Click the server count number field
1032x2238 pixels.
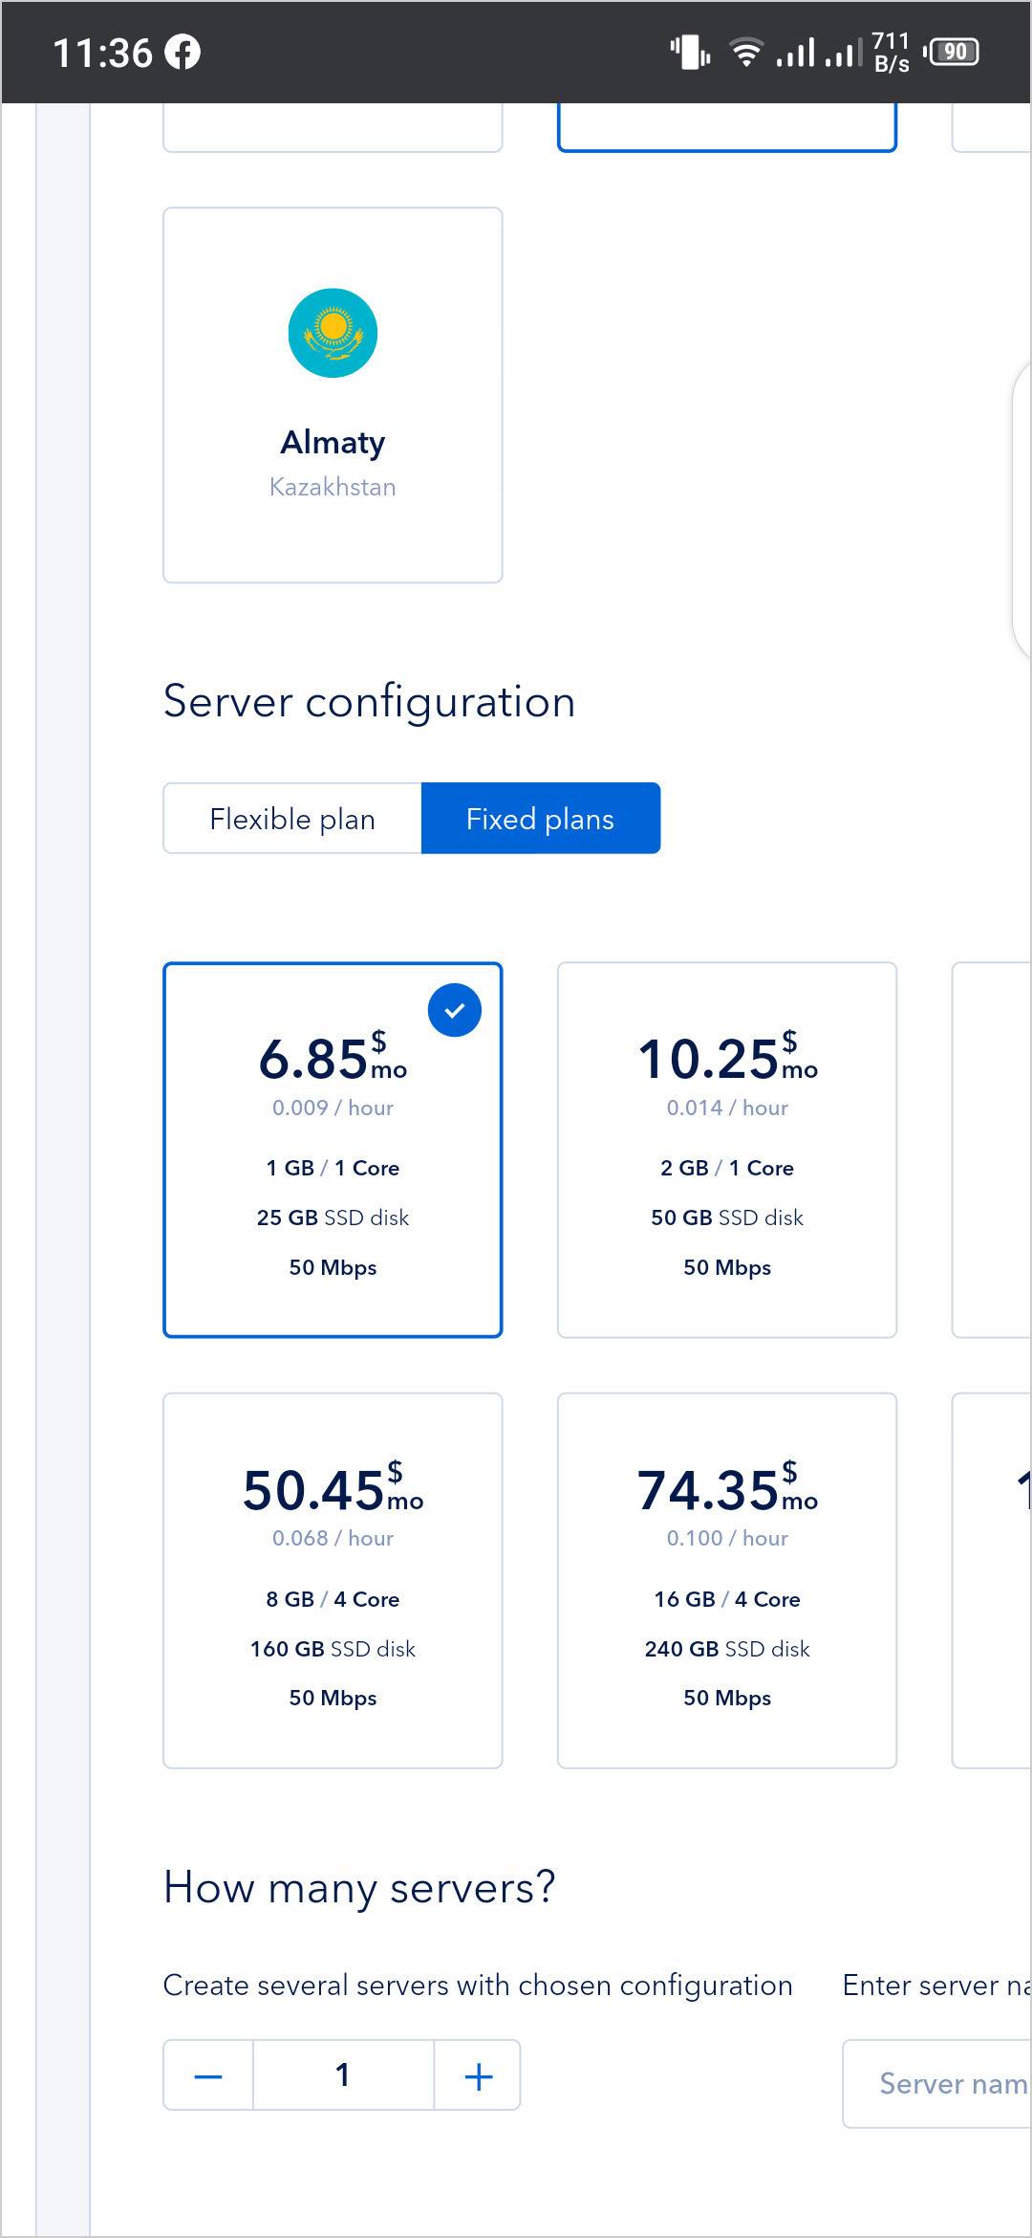pos(343,2075)
